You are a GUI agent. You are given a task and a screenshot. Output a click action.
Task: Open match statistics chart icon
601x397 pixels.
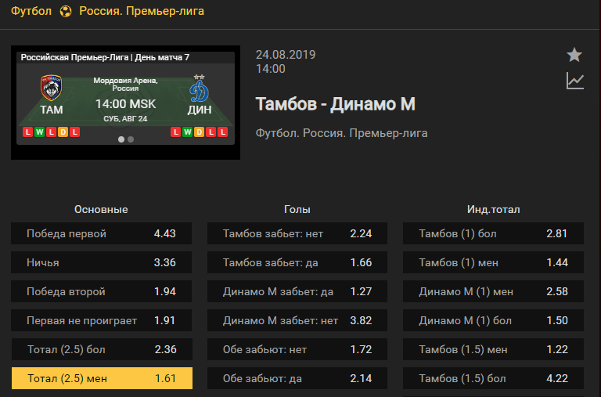(x=575, y=81)
